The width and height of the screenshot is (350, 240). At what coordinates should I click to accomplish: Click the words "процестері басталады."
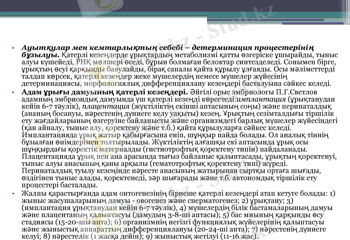coord(59,185)
